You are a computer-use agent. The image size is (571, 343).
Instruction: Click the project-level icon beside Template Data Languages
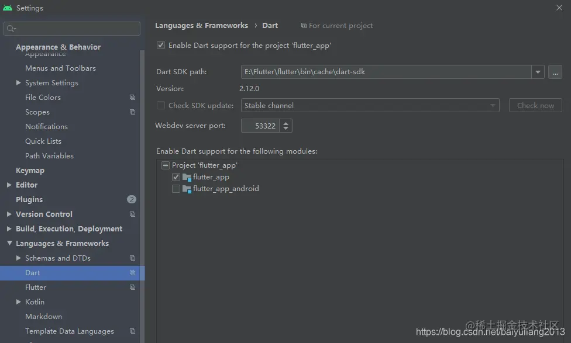click(133, 331)
